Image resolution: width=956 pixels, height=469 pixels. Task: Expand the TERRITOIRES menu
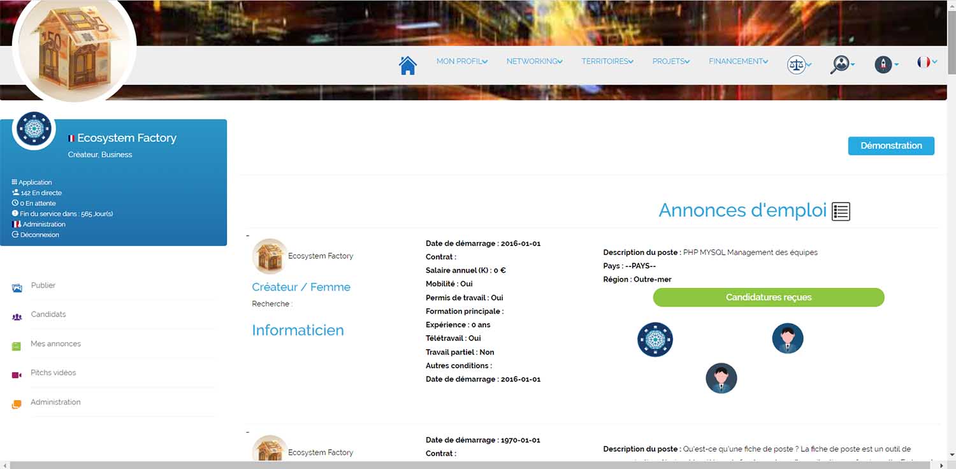click(607, 61)
